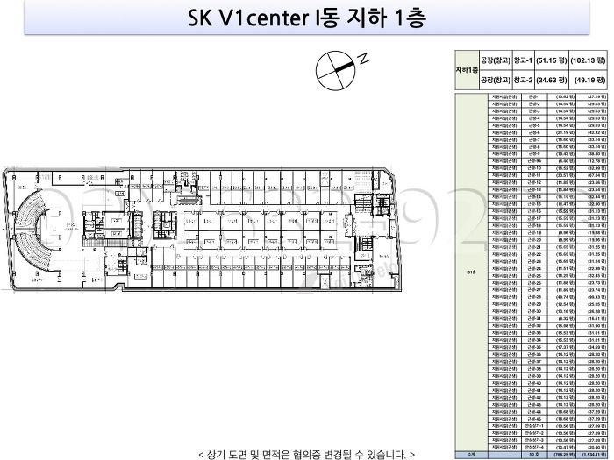Screen dimensions: 614x460
Task: Click the disclaimer text below floor plan
Action: (x=307, y=455)
